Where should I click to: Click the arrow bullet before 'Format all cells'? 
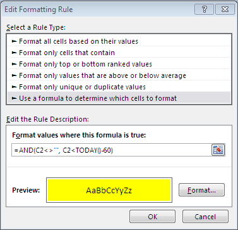14,41
